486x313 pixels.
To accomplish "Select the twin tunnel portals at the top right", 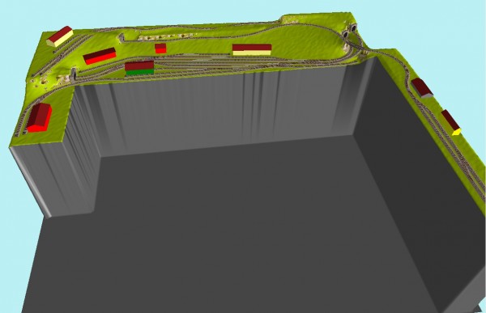I will [350, 31].
